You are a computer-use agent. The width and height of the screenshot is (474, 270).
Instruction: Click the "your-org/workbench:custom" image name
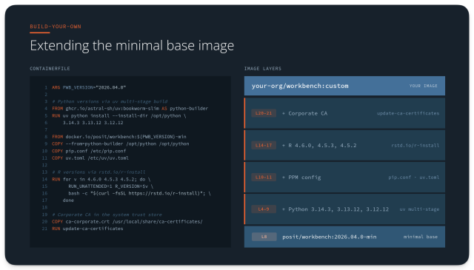[300, 86]
